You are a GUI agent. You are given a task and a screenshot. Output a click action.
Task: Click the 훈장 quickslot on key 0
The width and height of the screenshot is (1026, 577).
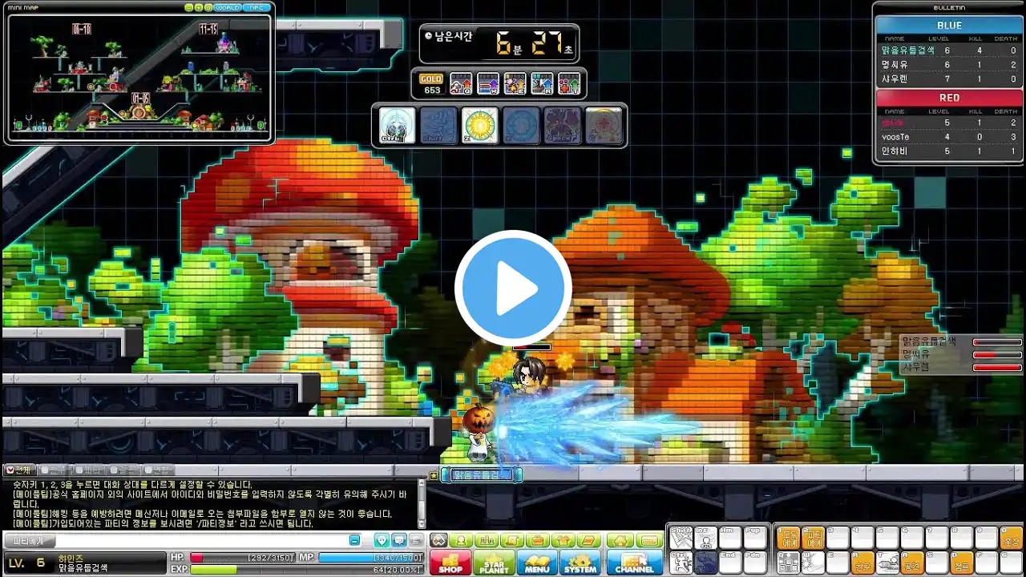point(1012,538)
